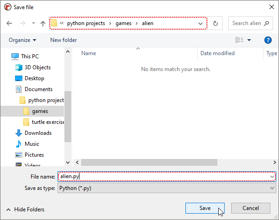Open 3D Objects folder
This screenshot has width=279, height=220.
[37, 67]
